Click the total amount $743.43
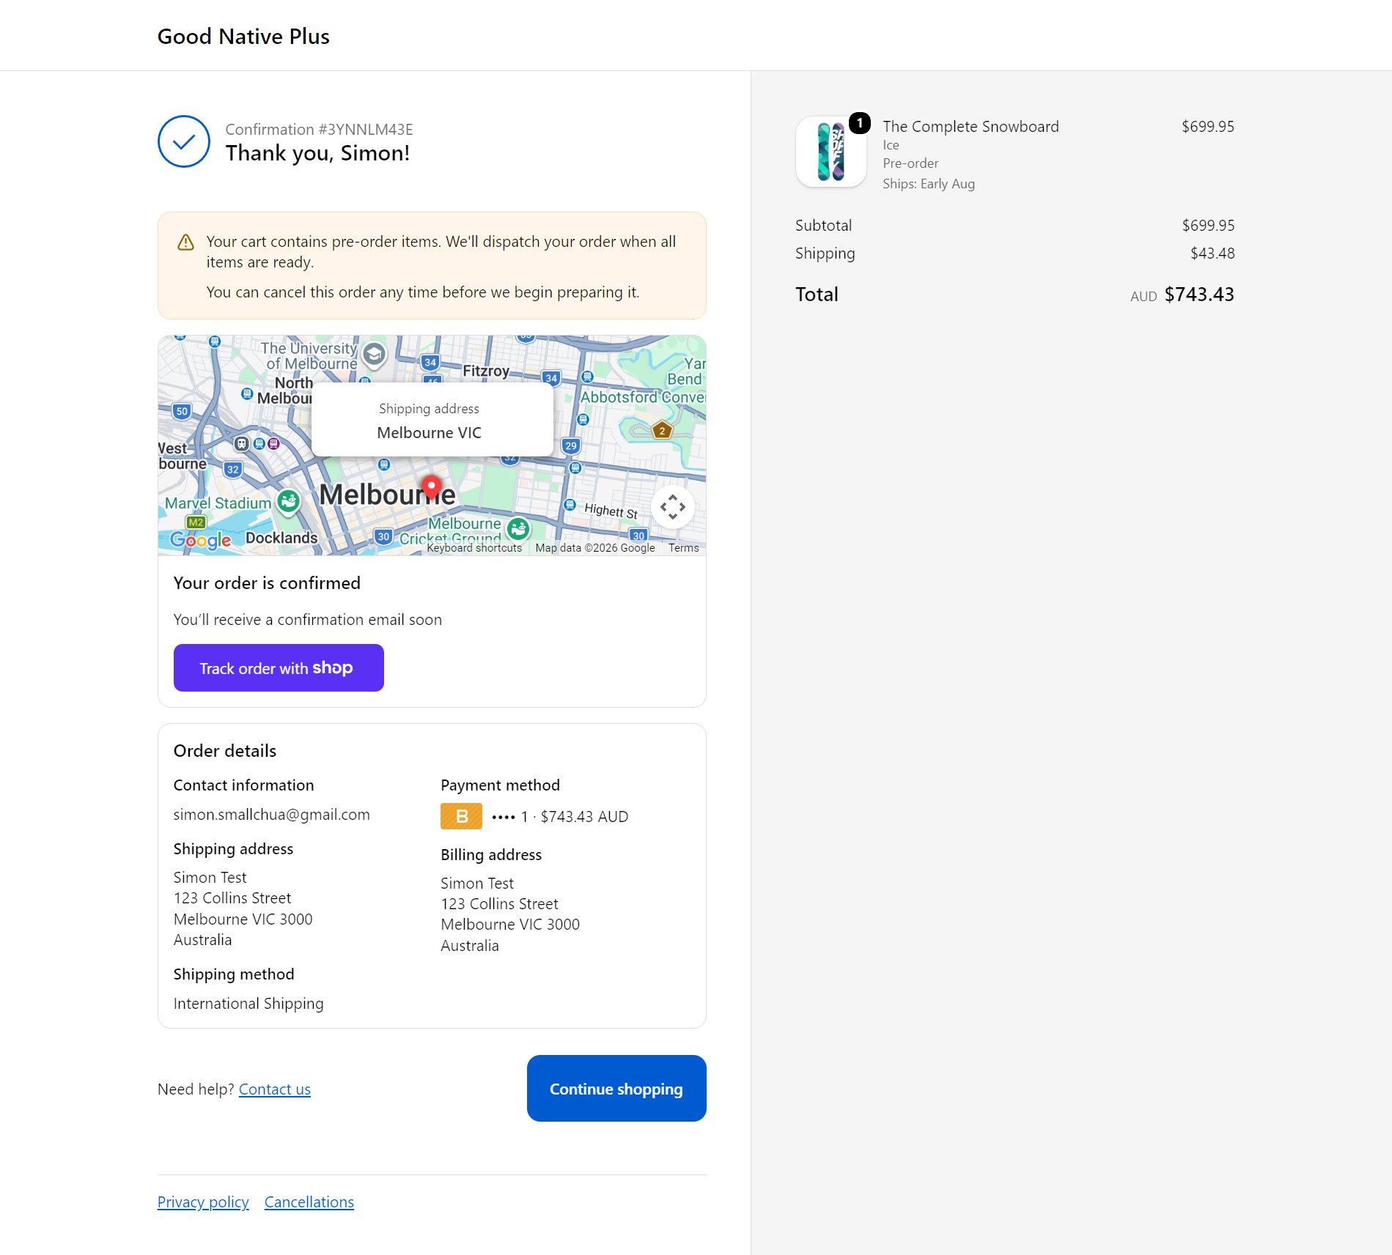Viewport: 1392px width, 1255px height. [1199, 295]
